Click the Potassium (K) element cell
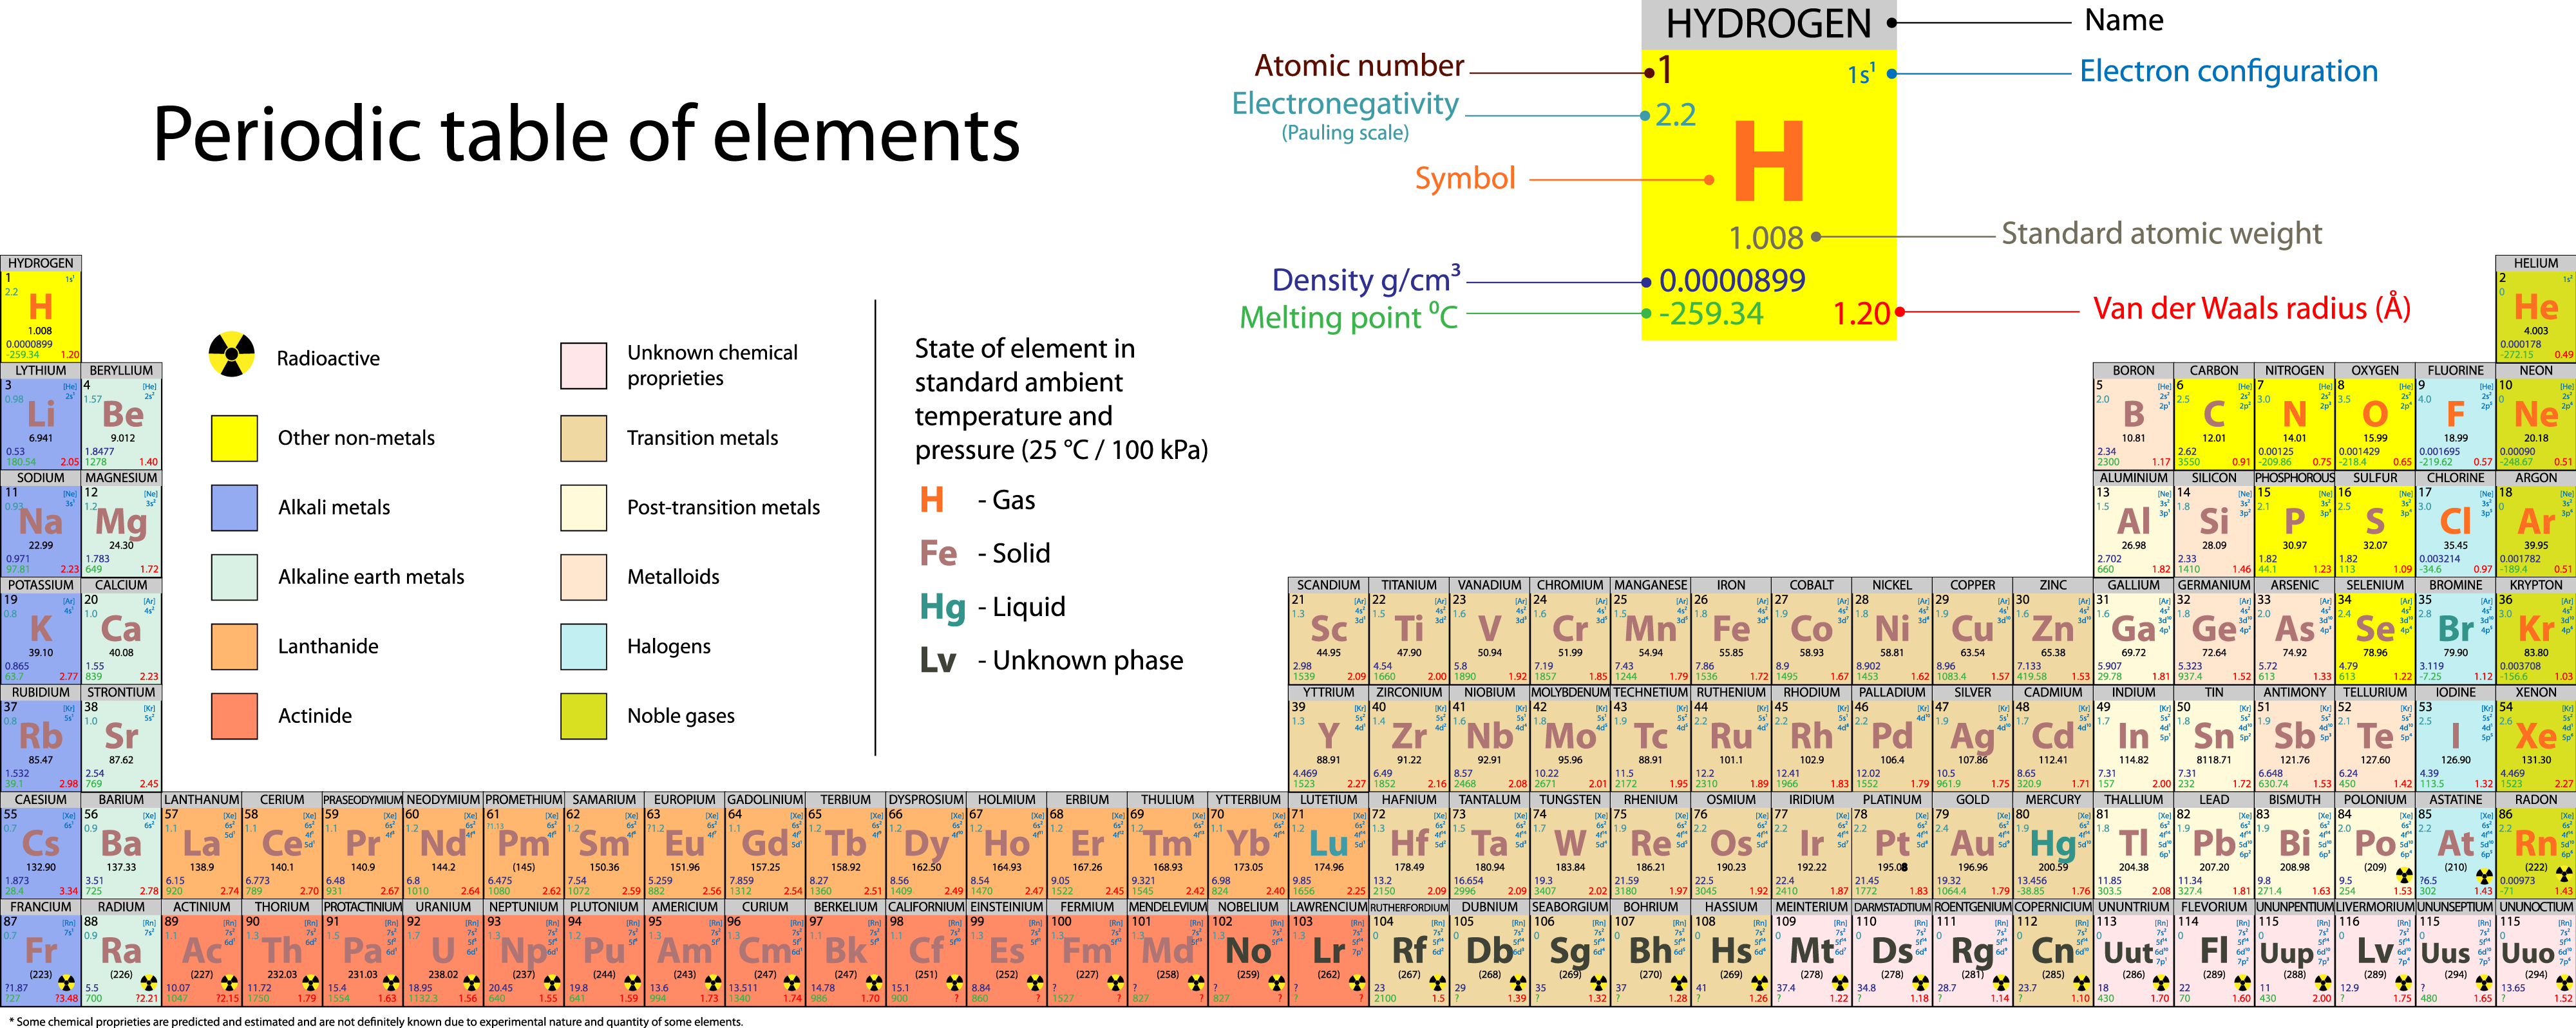 40,630
